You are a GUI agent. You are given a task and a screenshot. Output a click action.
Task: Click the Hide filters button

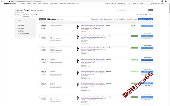click(x=42, y=19)
